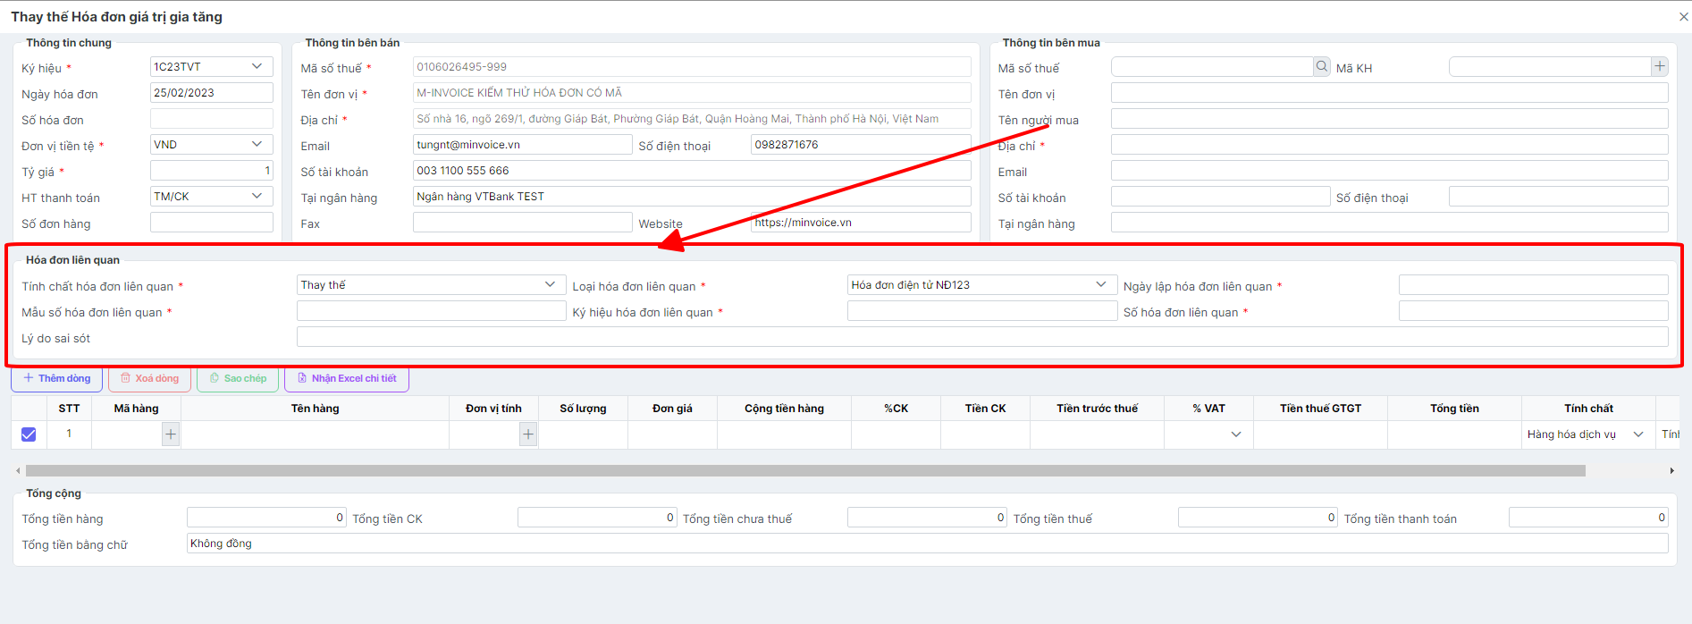Open the Đơn vị tiền tệ VND dropdown

pos(212,145)
